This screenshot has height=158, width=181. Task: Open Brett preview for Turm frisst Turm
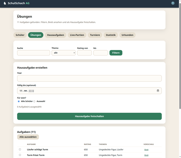click(146, 155)
